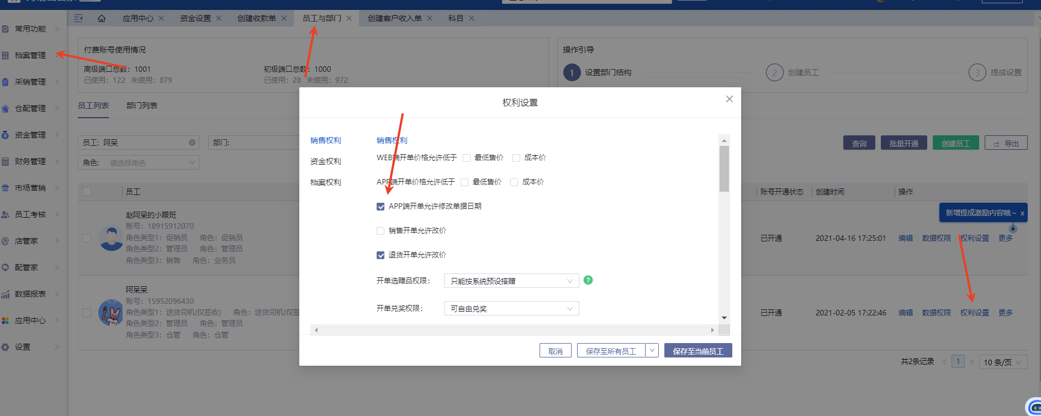The width and height of the screenshot is (1041, 416).
Task: Click 保存至当前员工 button
Action: coord(698,351)
